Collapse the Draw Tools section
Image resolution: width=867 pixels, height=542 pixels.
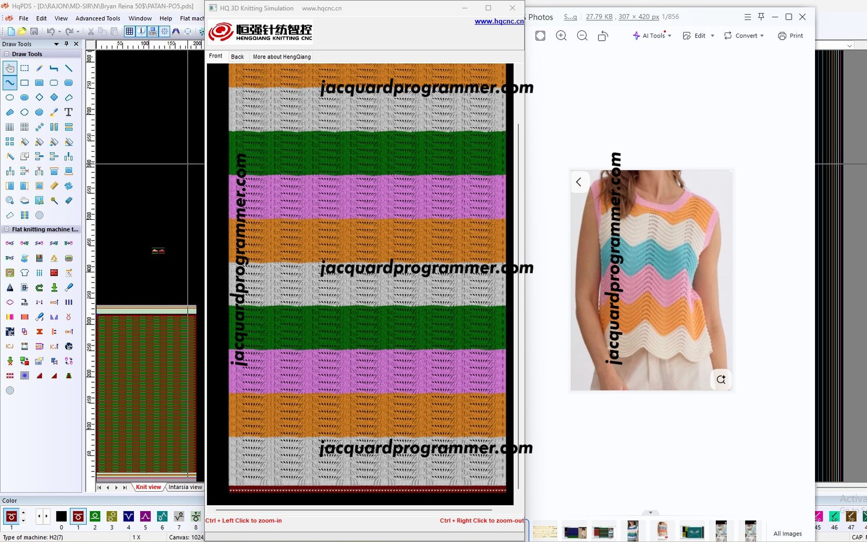click(x=7, y=54)
